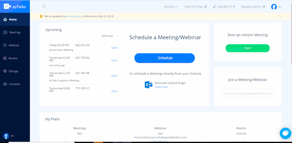Click the user avatar in the top right
Viewport: 292px width, 143px height.
[x=274, y=7]
